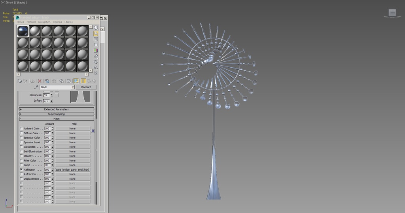Click the red X Reset Map icon
The width and height of the screenshot is (405, 213).
[40, 81]
